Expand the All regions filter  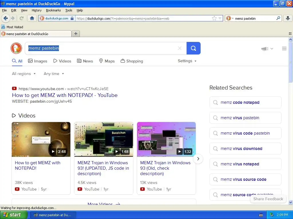24,74
